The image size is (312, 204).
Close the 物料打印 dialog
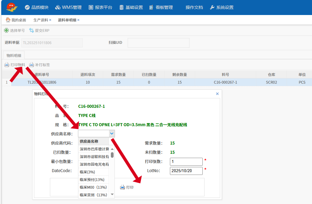[217, 94]
